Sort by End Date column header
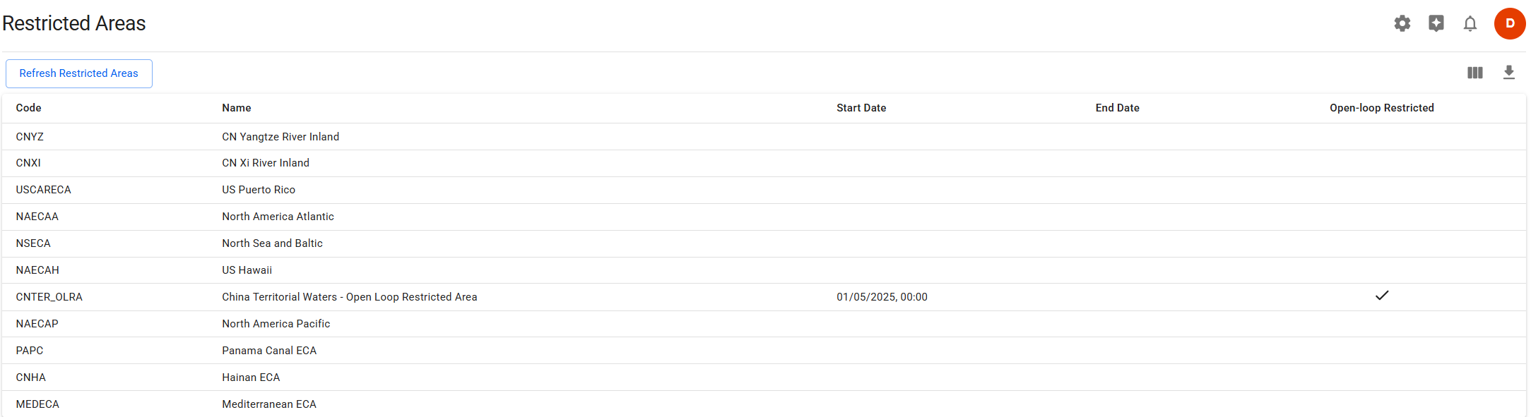This screenshot has width=1531, height=417. coord(1117,108)
